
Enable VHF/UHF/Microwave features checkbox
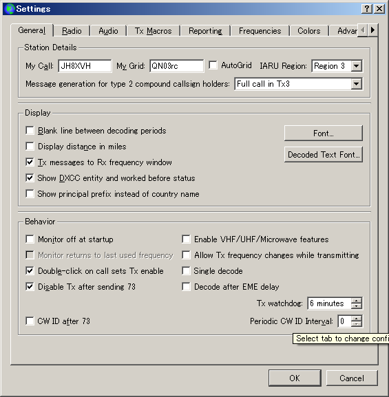(186, 239)
